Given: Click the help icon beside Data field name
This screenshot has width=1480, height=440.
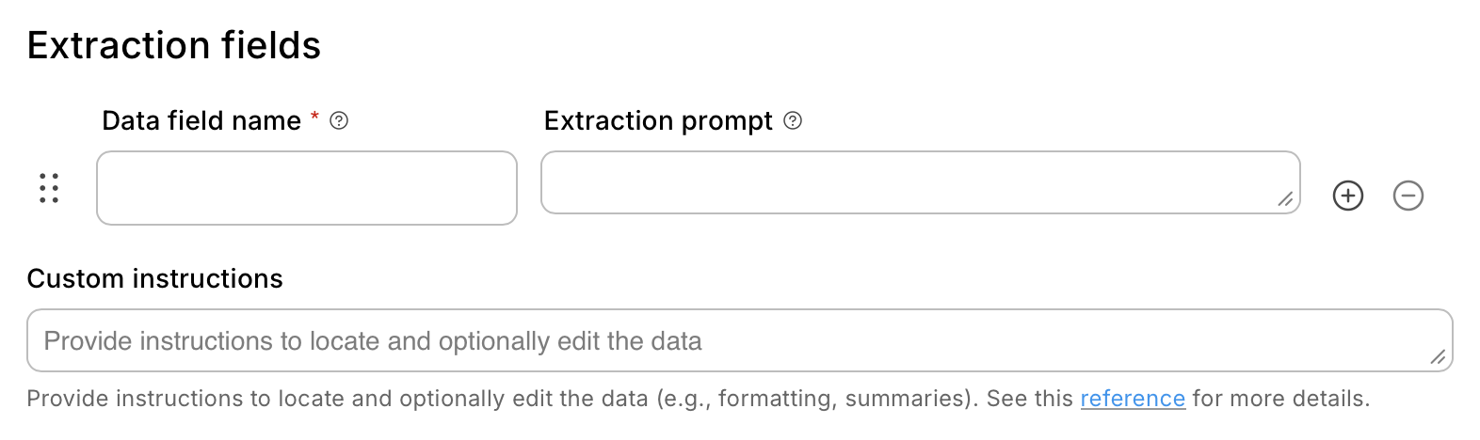Looking at the screenshot, I should click(x=340, y=120).
